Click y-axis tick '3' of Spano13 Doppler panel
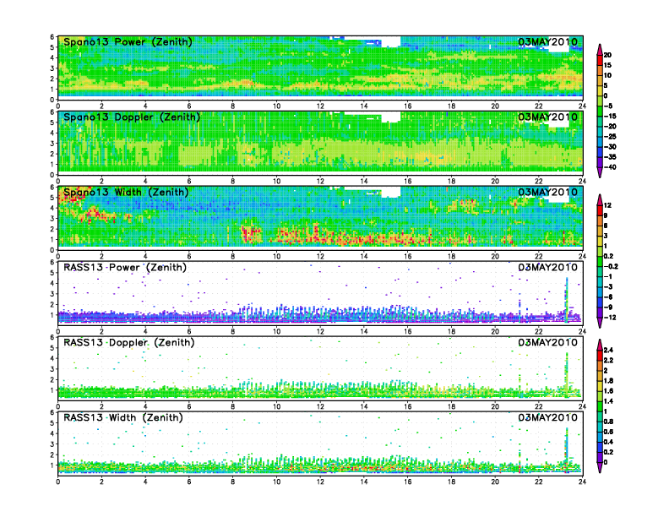 [x=52, y=144]
